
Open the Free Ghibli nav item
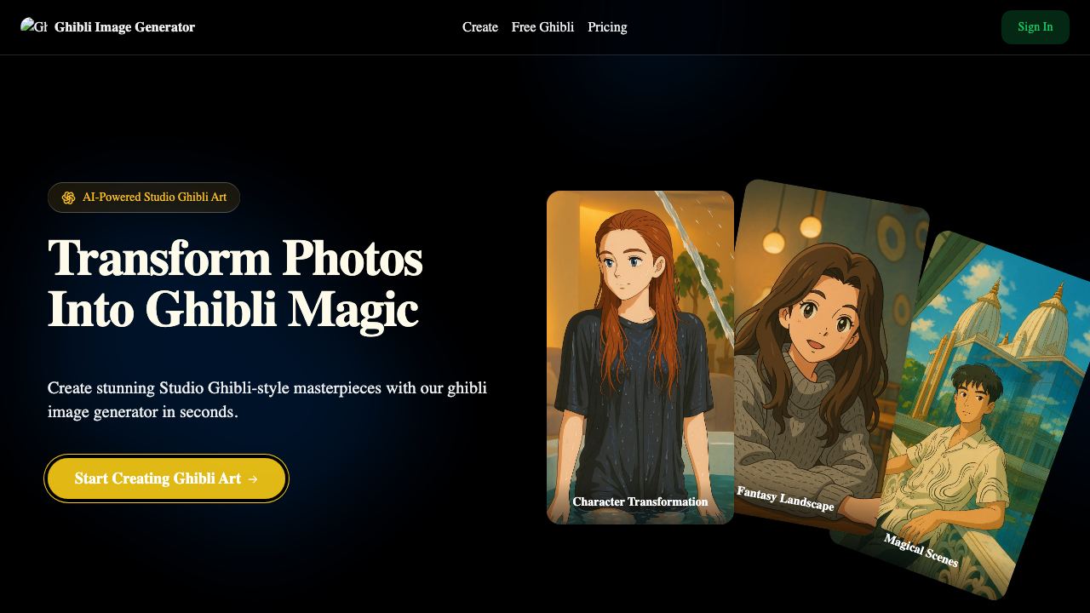542,27
